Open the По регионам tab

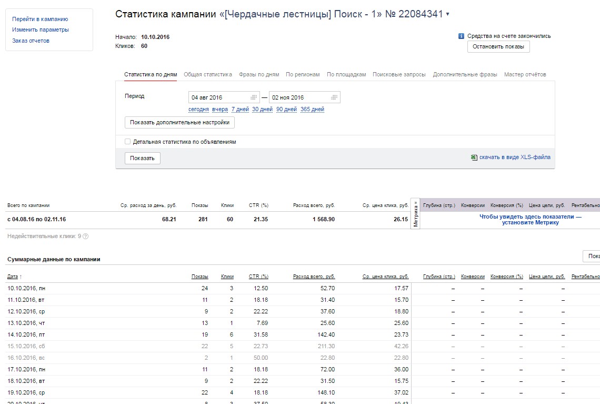point(303,74)
